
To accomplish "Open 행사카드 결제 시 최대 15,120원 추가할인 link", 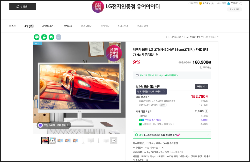I will point(159,75).
